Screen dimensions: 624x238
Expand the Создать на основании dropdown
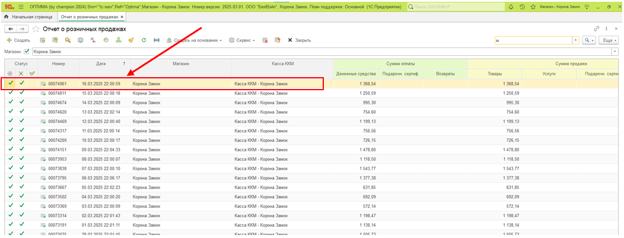point(194,40)
